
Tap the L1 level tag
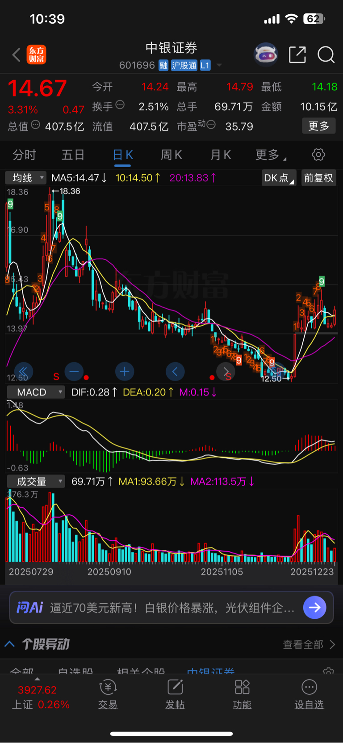coord(205,66)
